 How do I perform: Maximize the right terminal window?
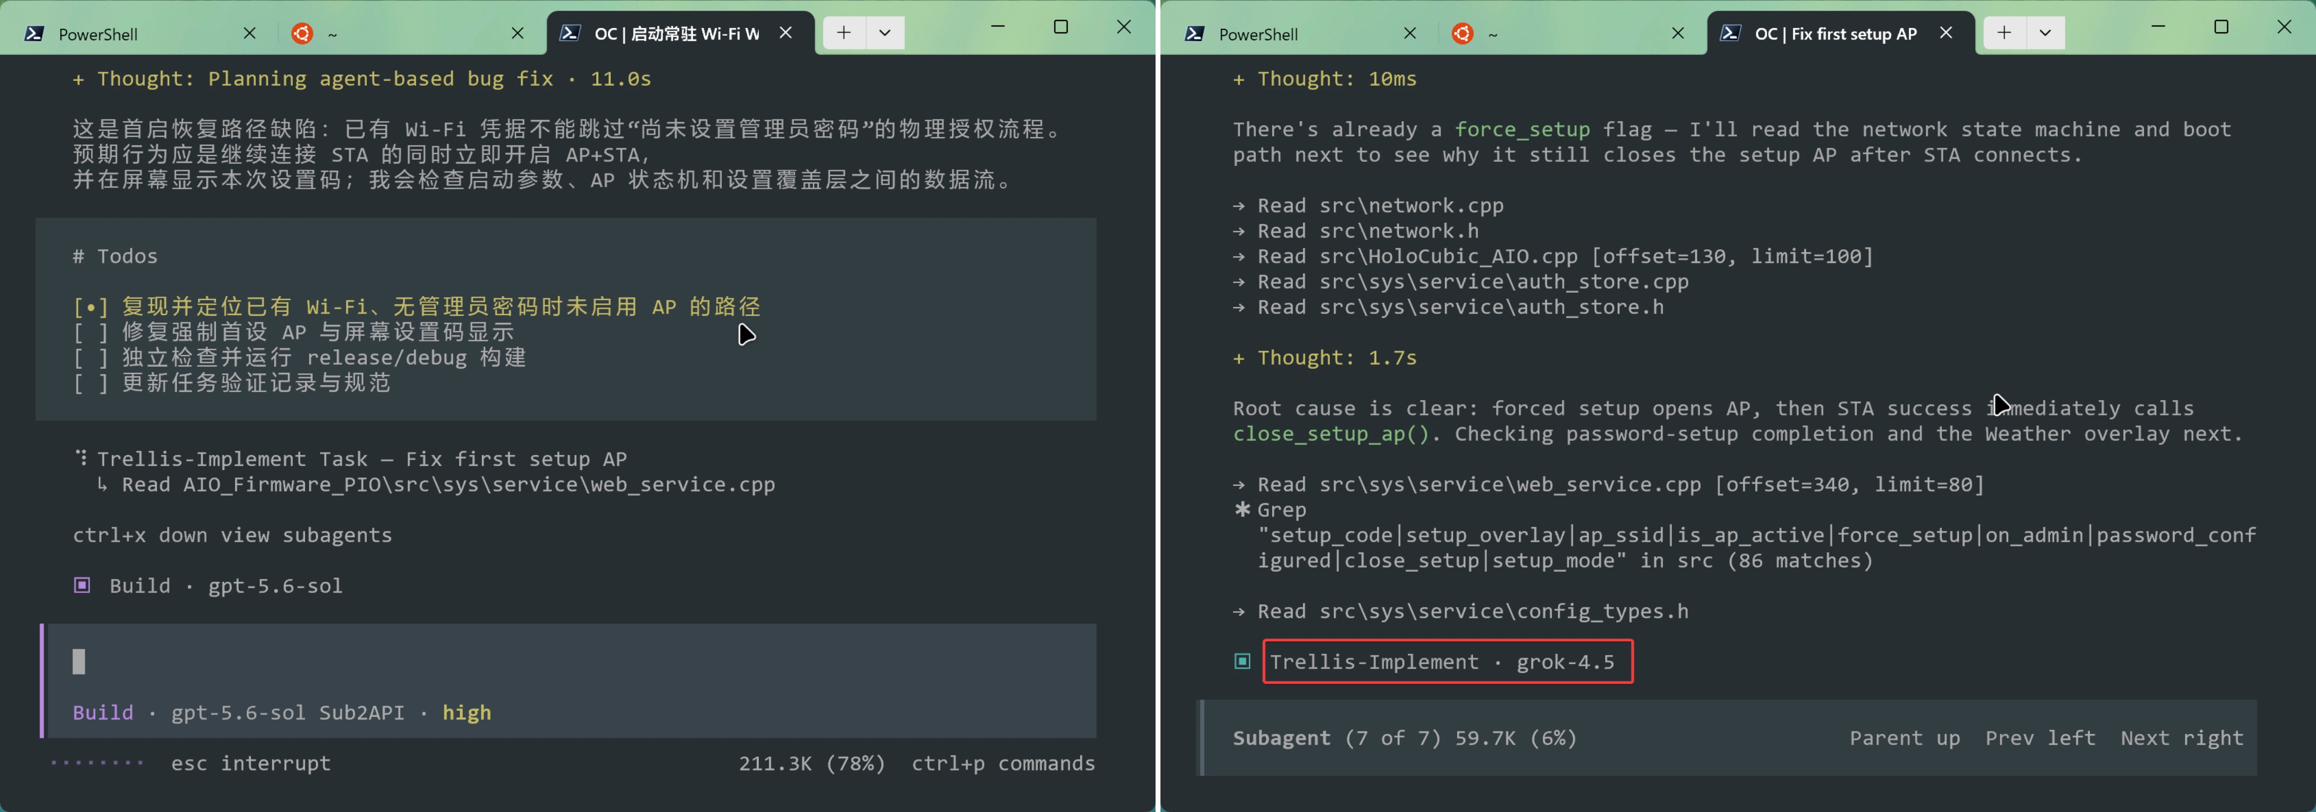tap(2222, 27)
